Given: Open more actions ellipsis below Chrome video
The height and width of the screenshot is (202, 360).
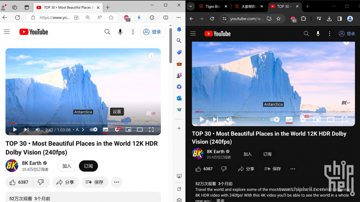Looking at the screenshot, I should click(293, 169).
